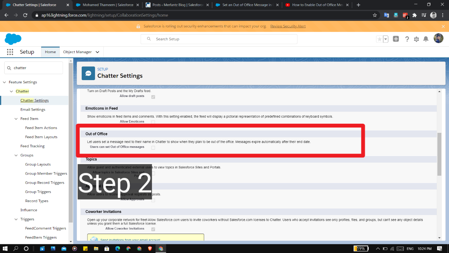Dismiss the orange security alert banner
This screenshot has width=449, height=253.
[443, 26]
